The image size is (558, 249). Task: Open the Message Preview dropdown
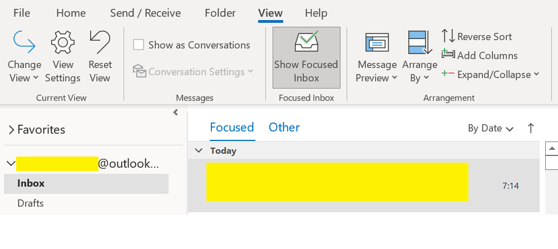377,58
